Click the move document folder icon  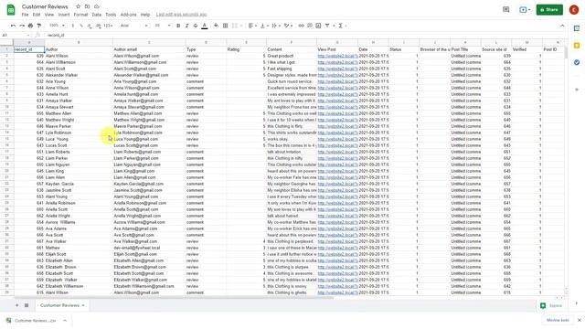pyautogui.click(x=88, y=6)
